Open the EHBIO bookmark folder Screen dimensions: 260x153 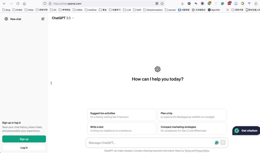pos(17,10)
